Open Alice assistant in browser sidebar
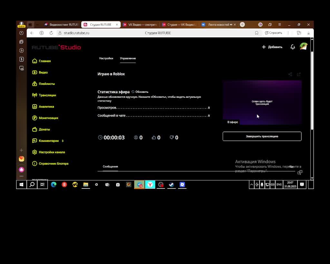This screenshot has width=330, height=264. click(x=22, y=170)
